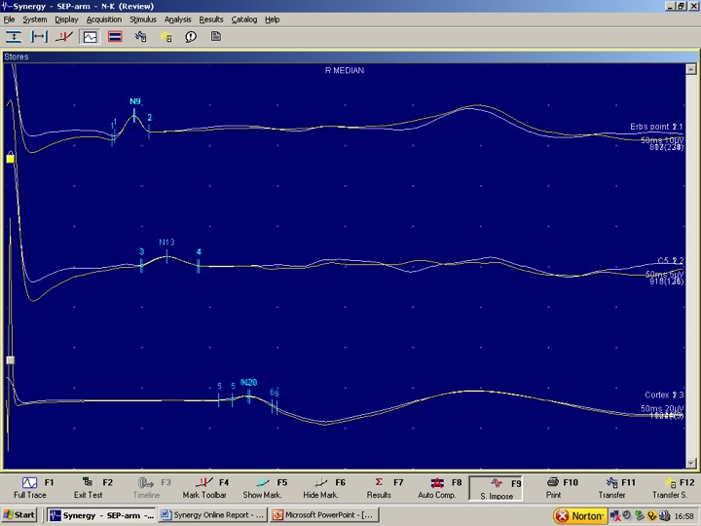Click the F5 Show Mark. button
The image size is (701, 526).
(x=263, y=488)
